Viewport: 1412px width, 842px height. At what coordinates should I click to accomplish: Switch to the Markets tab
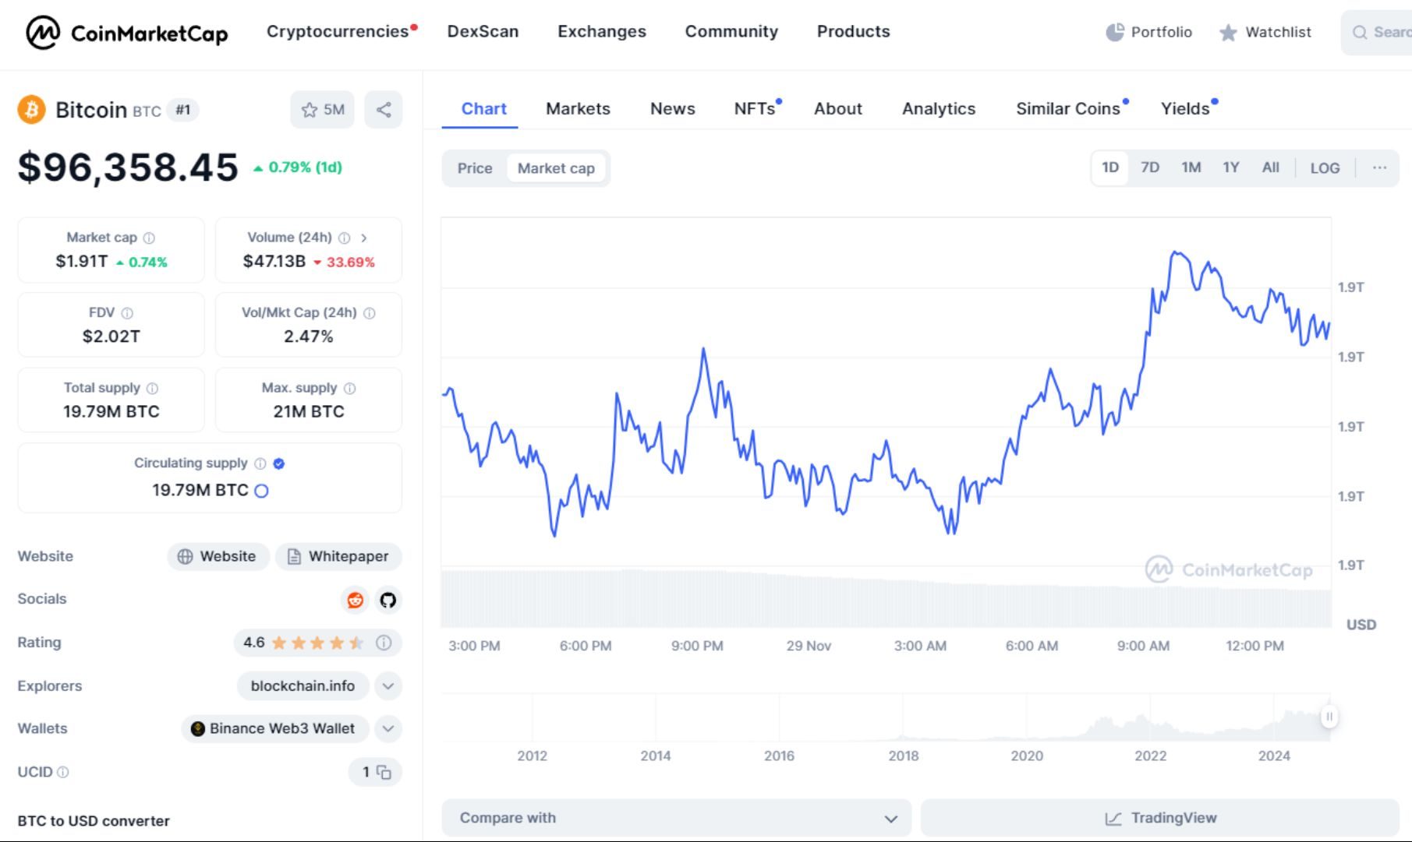click(578, 108)
